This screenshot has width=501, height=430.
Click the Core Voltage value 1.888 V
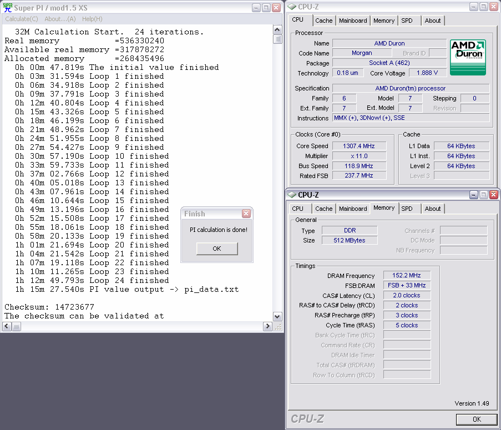pyautogui.click(x=427, y=73)
